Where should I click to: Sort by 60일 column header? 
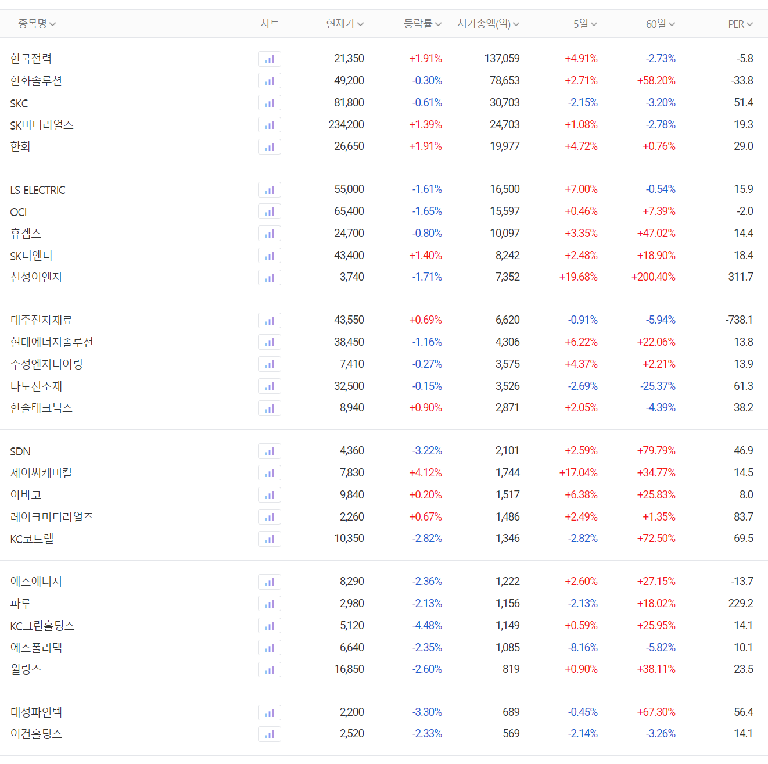[661, 24]
